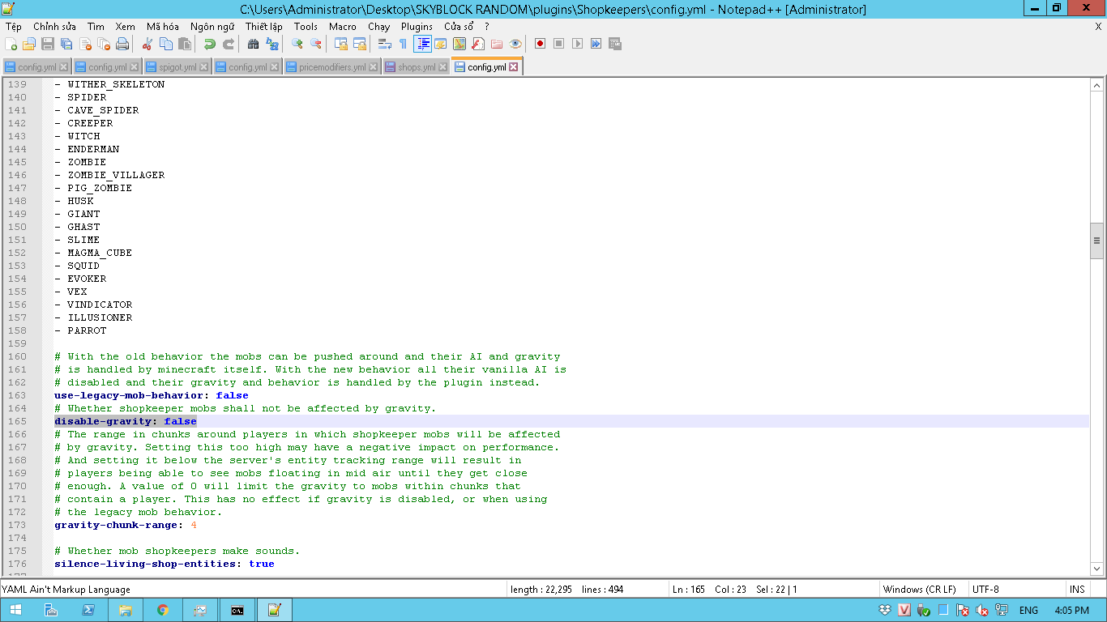Viewport: 1107px width, 622px height.
Task: Open the Macro menu
Action: pos(342,27)
